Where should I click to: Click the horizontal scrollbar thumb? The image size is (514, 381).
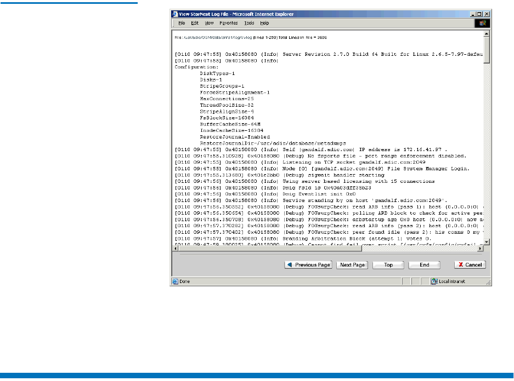[x=270, y=249]
